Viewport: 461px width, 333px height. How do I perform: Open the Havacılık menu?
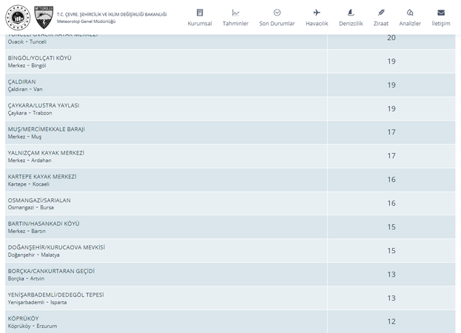[317, 24]
